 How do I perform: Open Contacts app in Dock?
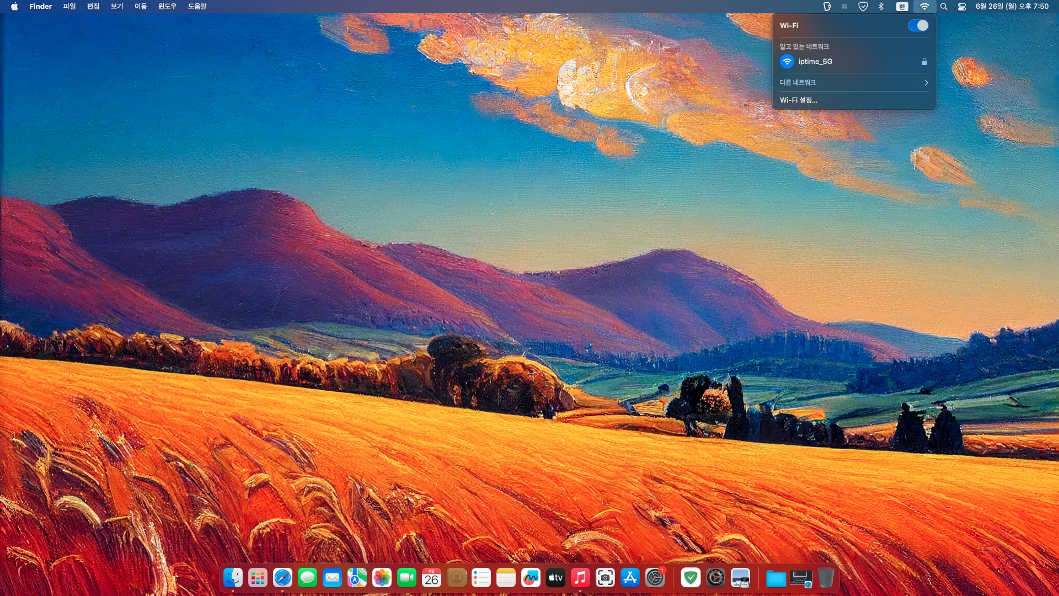click(x=456, y=578)
